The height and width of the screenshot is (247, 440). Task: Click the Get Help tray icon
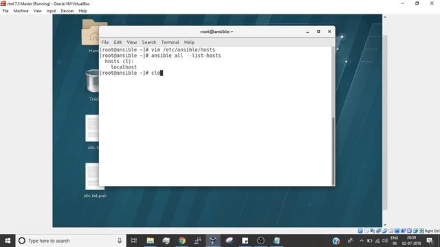[x=336, y=241]
